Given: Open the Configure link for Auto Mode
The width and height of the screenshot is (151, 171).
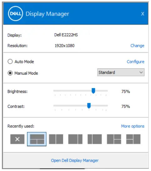Looking at the screenshot, I should pos(136,62).
